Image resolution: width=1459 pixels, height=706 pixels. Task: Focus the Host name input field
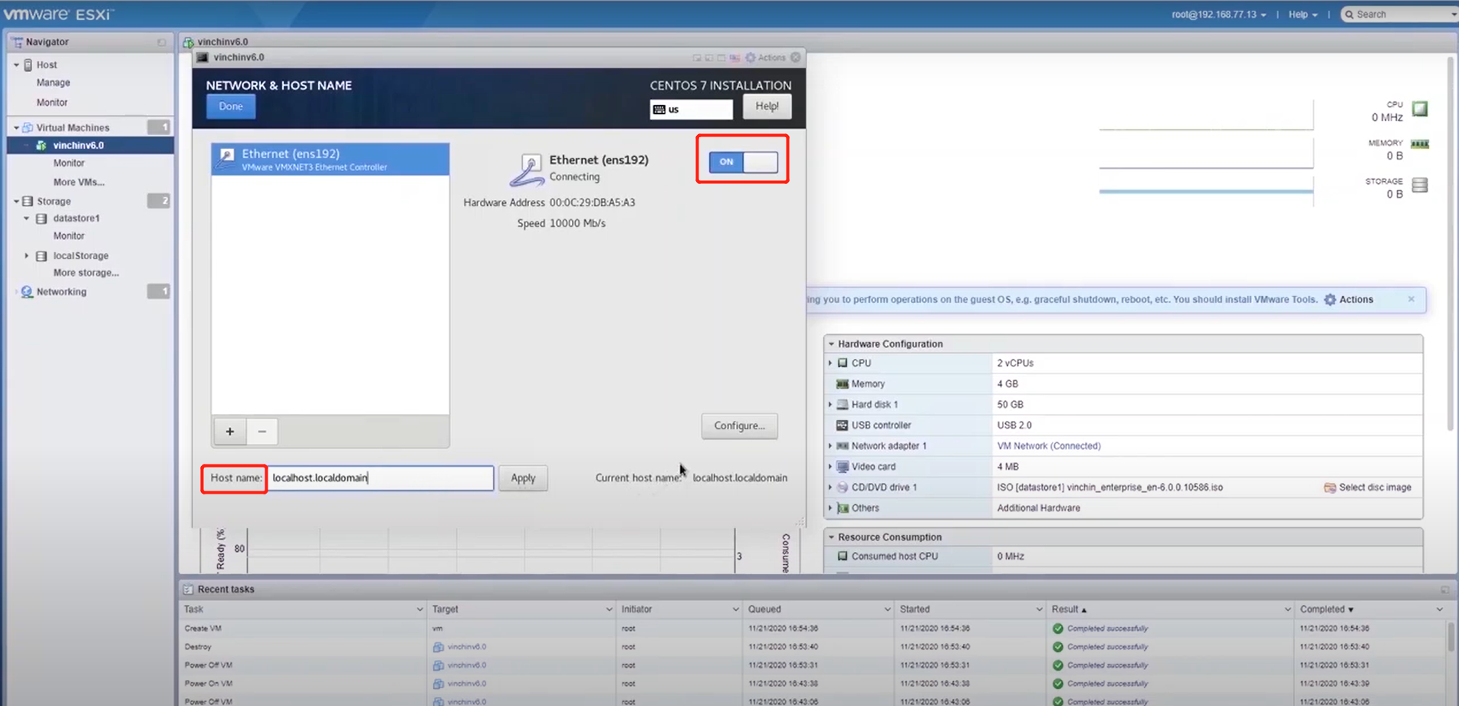tap(381, 478)
